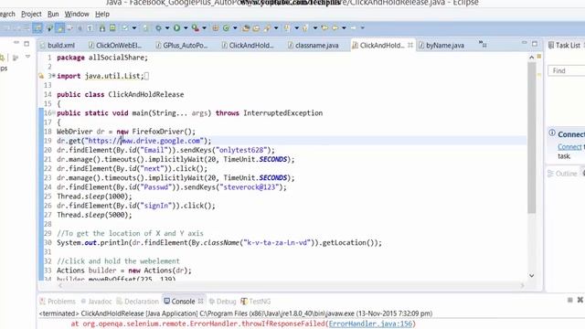
Task: Open the left panel View Menu triangle
Action: tap(28, 57)
